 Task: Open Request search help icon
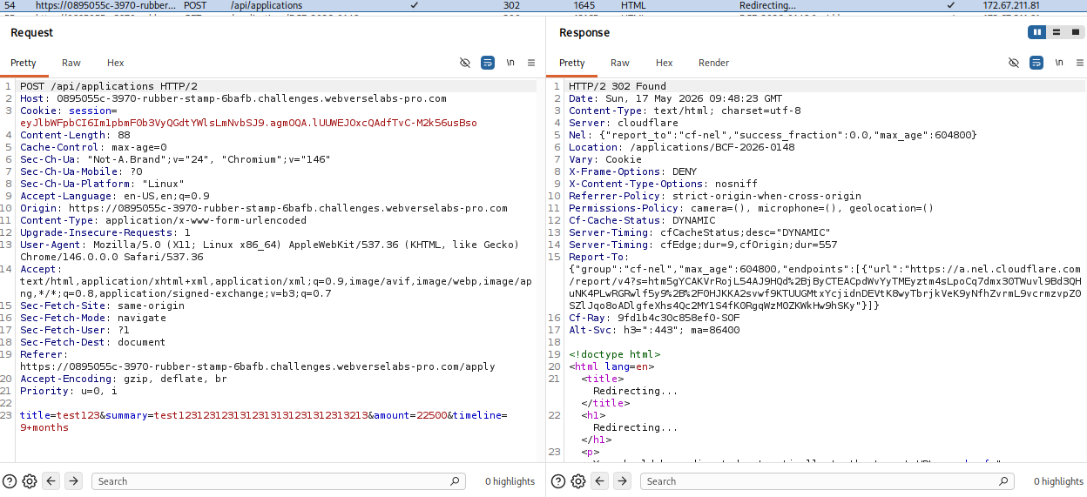[10, 481]
